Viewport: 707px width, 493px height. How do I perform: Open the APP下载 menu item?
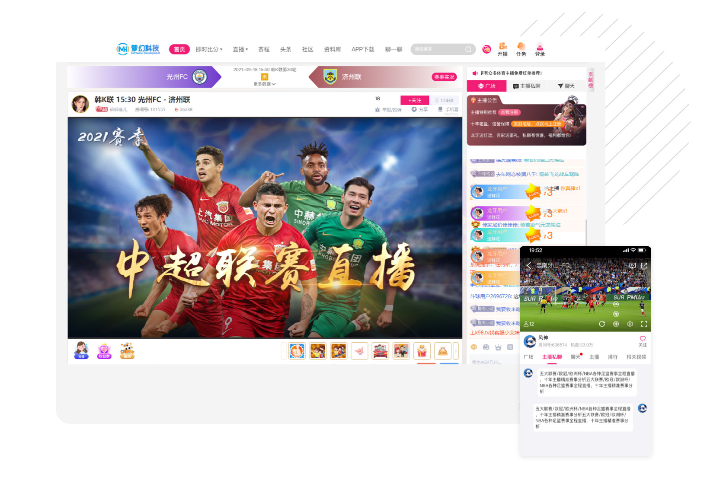pyautogui.click(x=363, y=49)
